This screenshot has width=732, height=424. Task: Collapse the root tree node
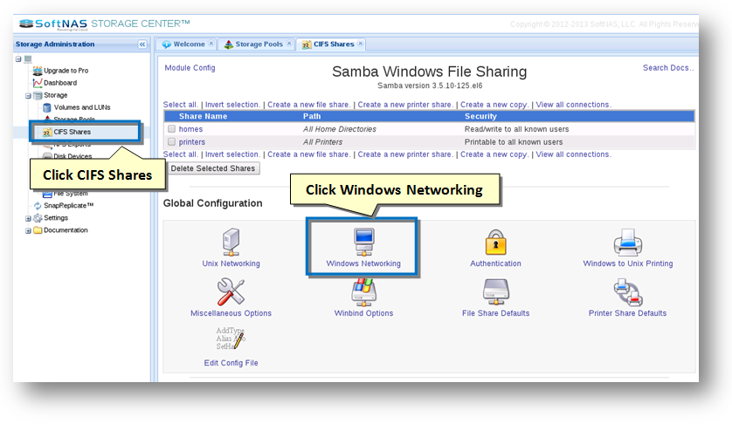(18, 58)
